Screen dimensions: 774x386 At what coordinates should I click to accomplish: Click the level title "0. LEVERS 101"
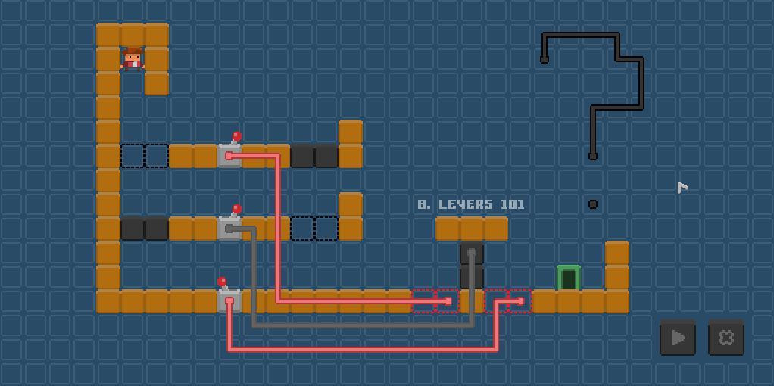click(471, 204)
